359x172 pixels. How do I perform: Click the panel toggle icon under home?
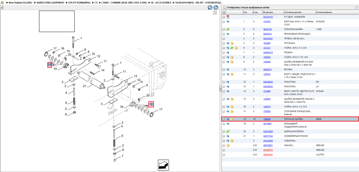tap(2, 7)
